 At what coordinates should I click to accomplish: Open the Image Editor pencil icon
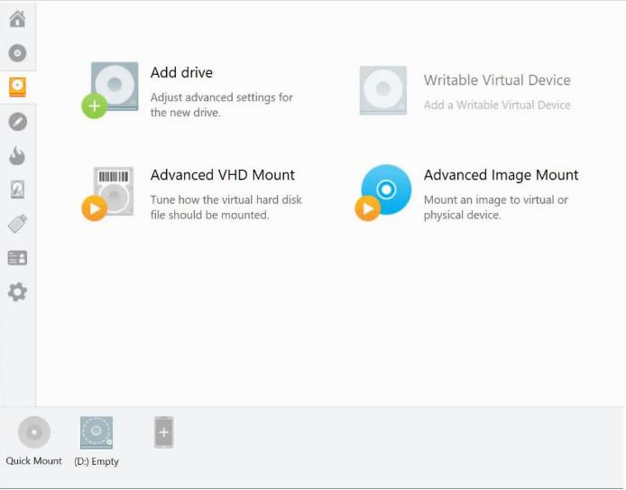pyautogui.click(x=17, y=122)
